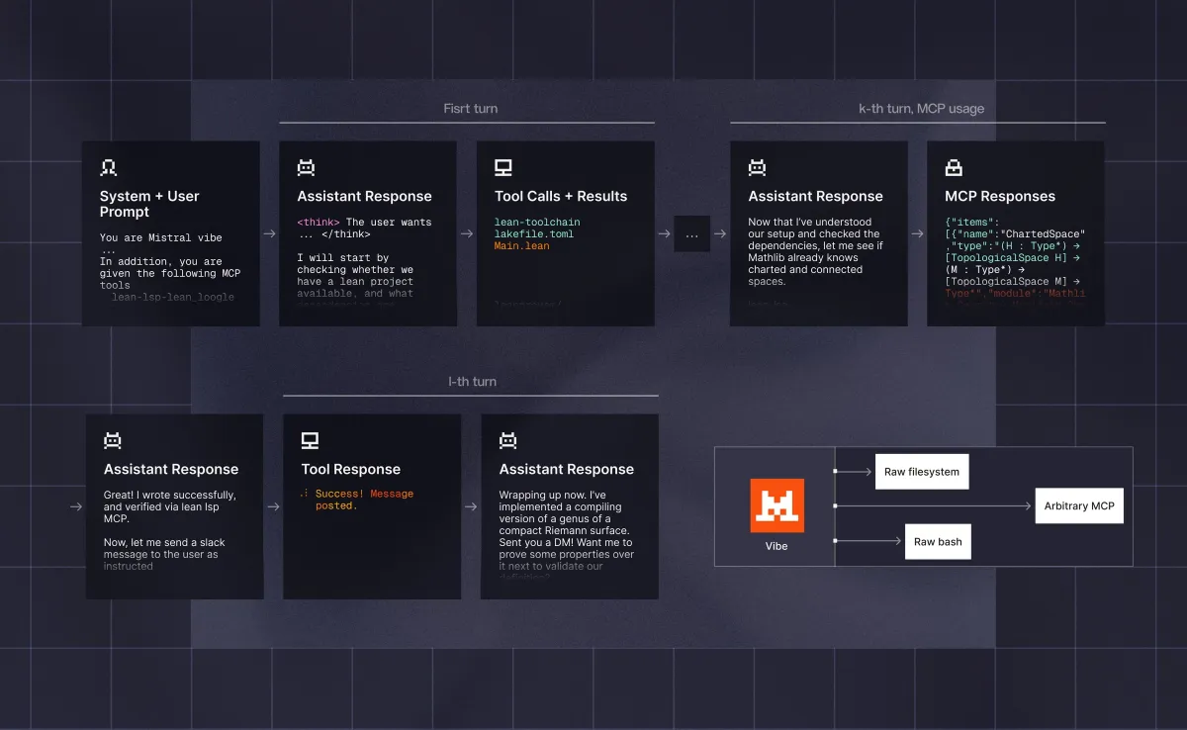Click the Fisrt turn header label
The height and width of the screenshot is (730, 1187).
click(x=471, y=109)
